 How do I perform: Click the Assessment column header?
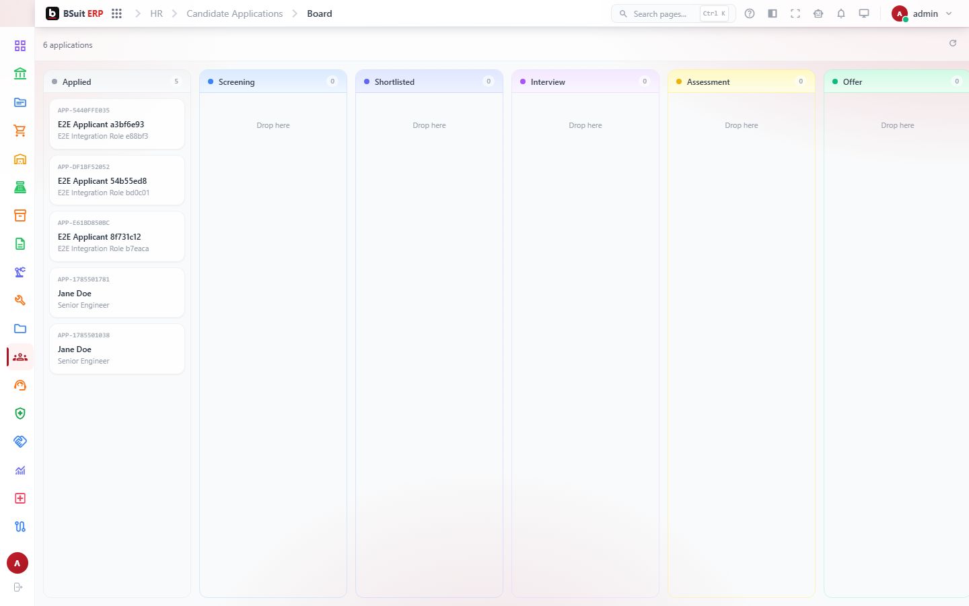point(742,81)
